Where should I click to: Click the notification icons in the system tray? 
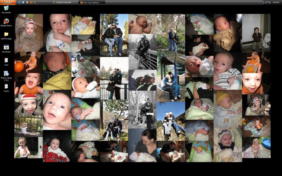point(268,2)
